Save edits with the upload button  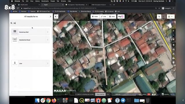coord(171,17)
